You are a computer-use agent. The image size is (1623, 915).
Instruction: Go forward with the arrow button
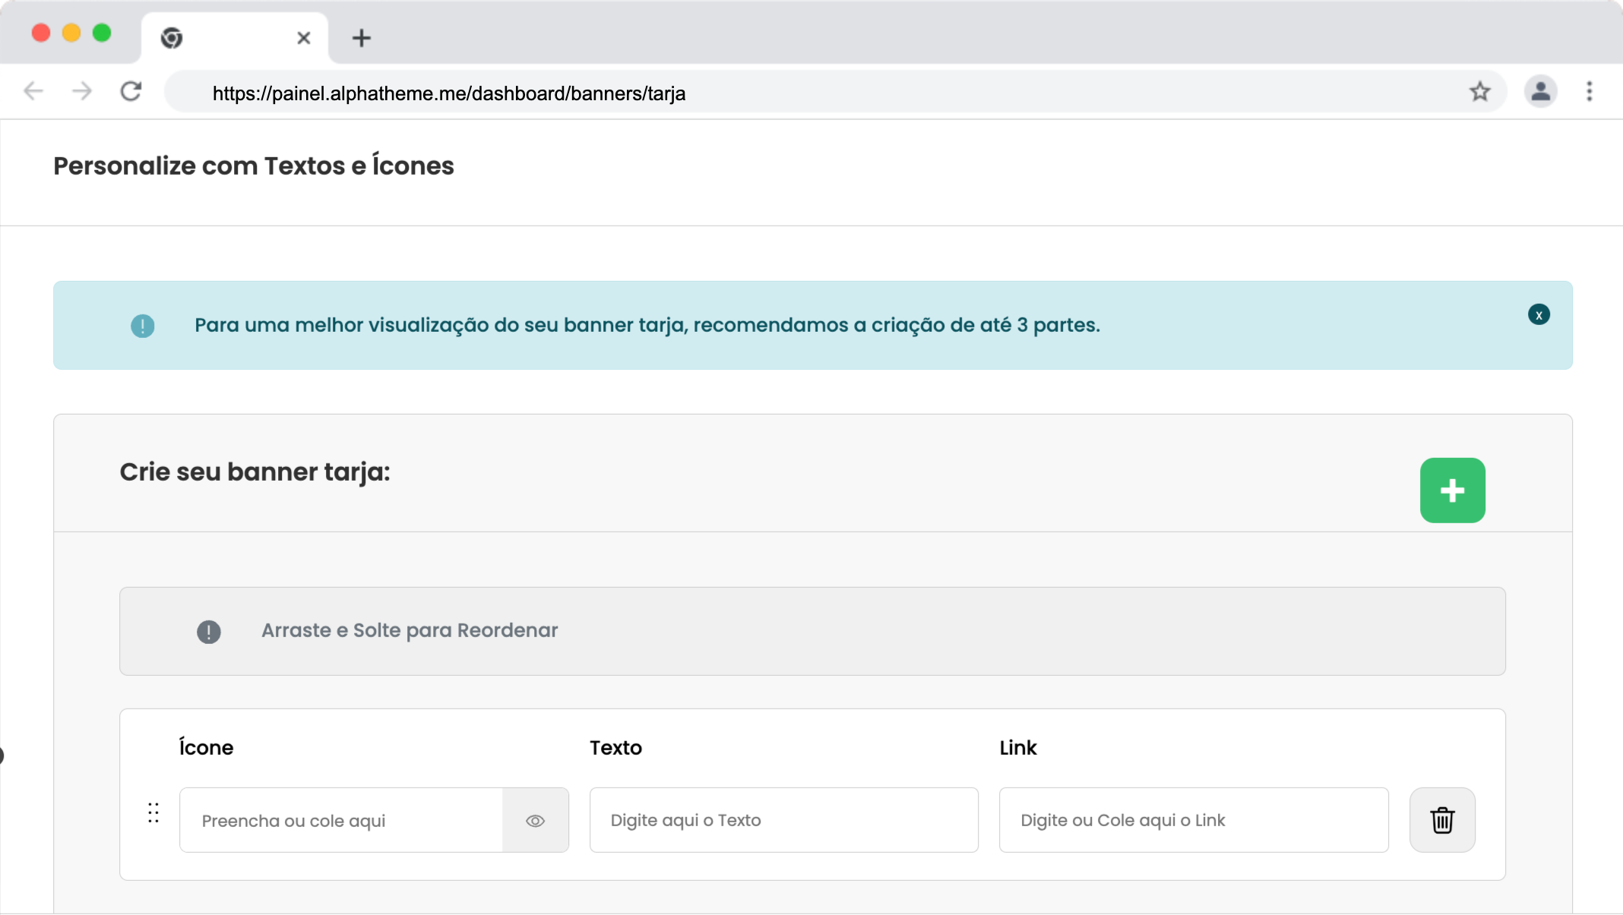(x=81, y=92)
